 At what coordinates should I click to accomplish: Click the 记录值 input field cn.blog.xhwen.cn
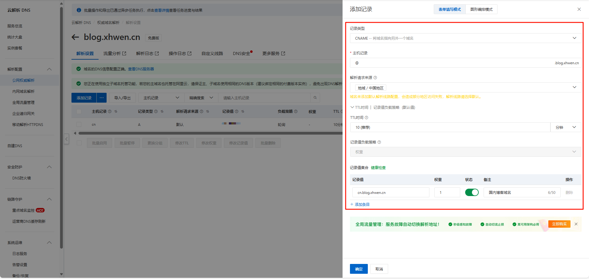391,193
